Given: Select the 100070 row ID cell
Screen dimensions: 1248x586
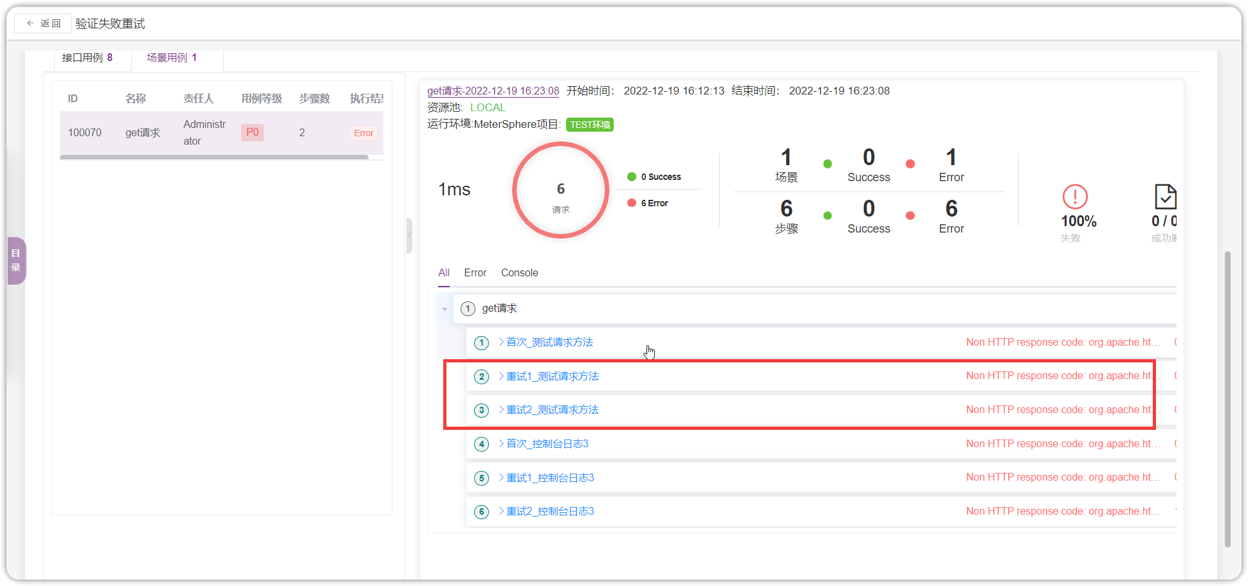Looking at the screenshot, I should [x=85, y=133].
